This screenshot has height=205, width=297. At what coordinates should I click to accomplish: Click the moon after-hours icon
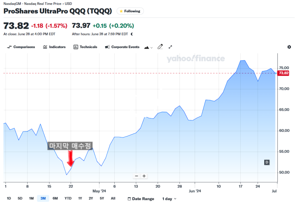(132, 34)
